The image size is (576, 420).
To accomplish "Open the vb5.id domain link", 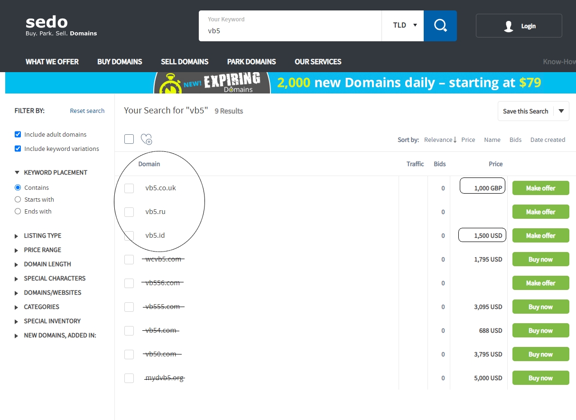I will (x=155, y=235).
